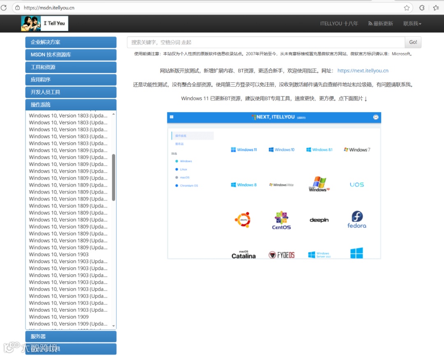Click the Windows 10 logo in the preview
Screen dimensions: 444x356
282,149
